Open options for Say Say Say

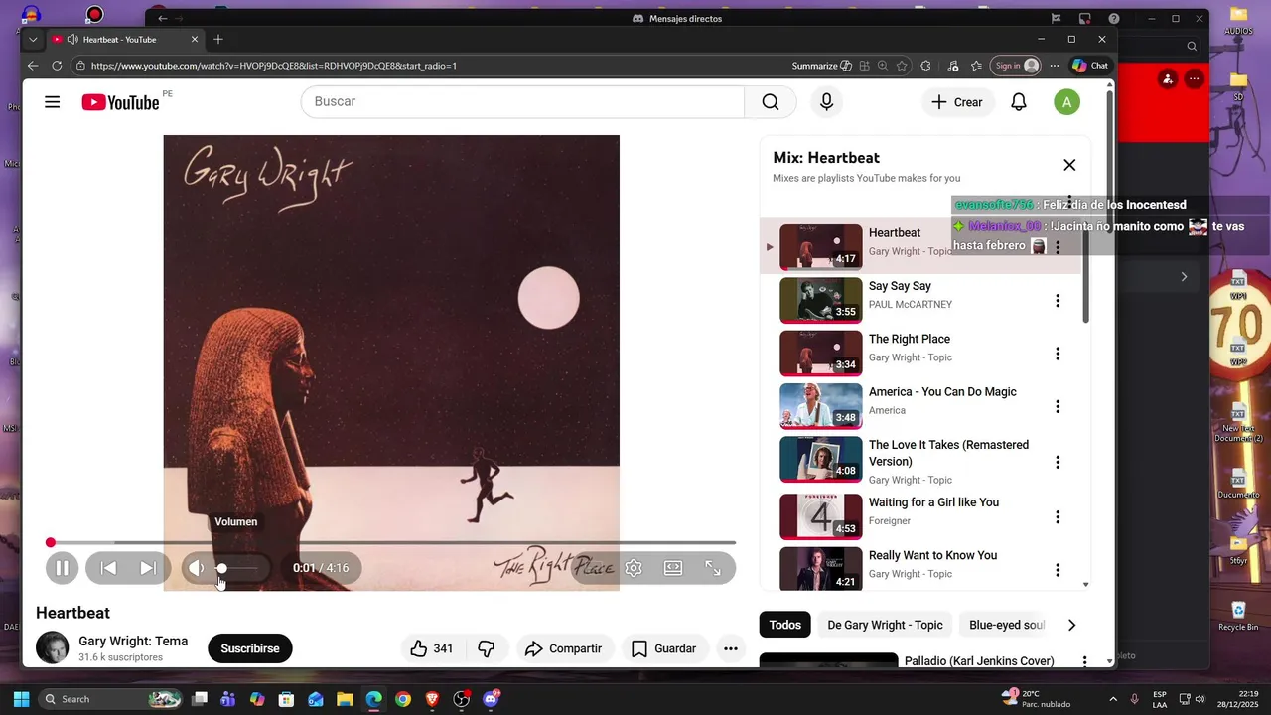[x=1058, y=301]
